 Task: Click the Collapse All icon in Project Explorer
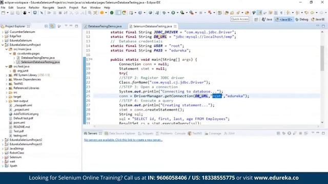tap(46, 26)
